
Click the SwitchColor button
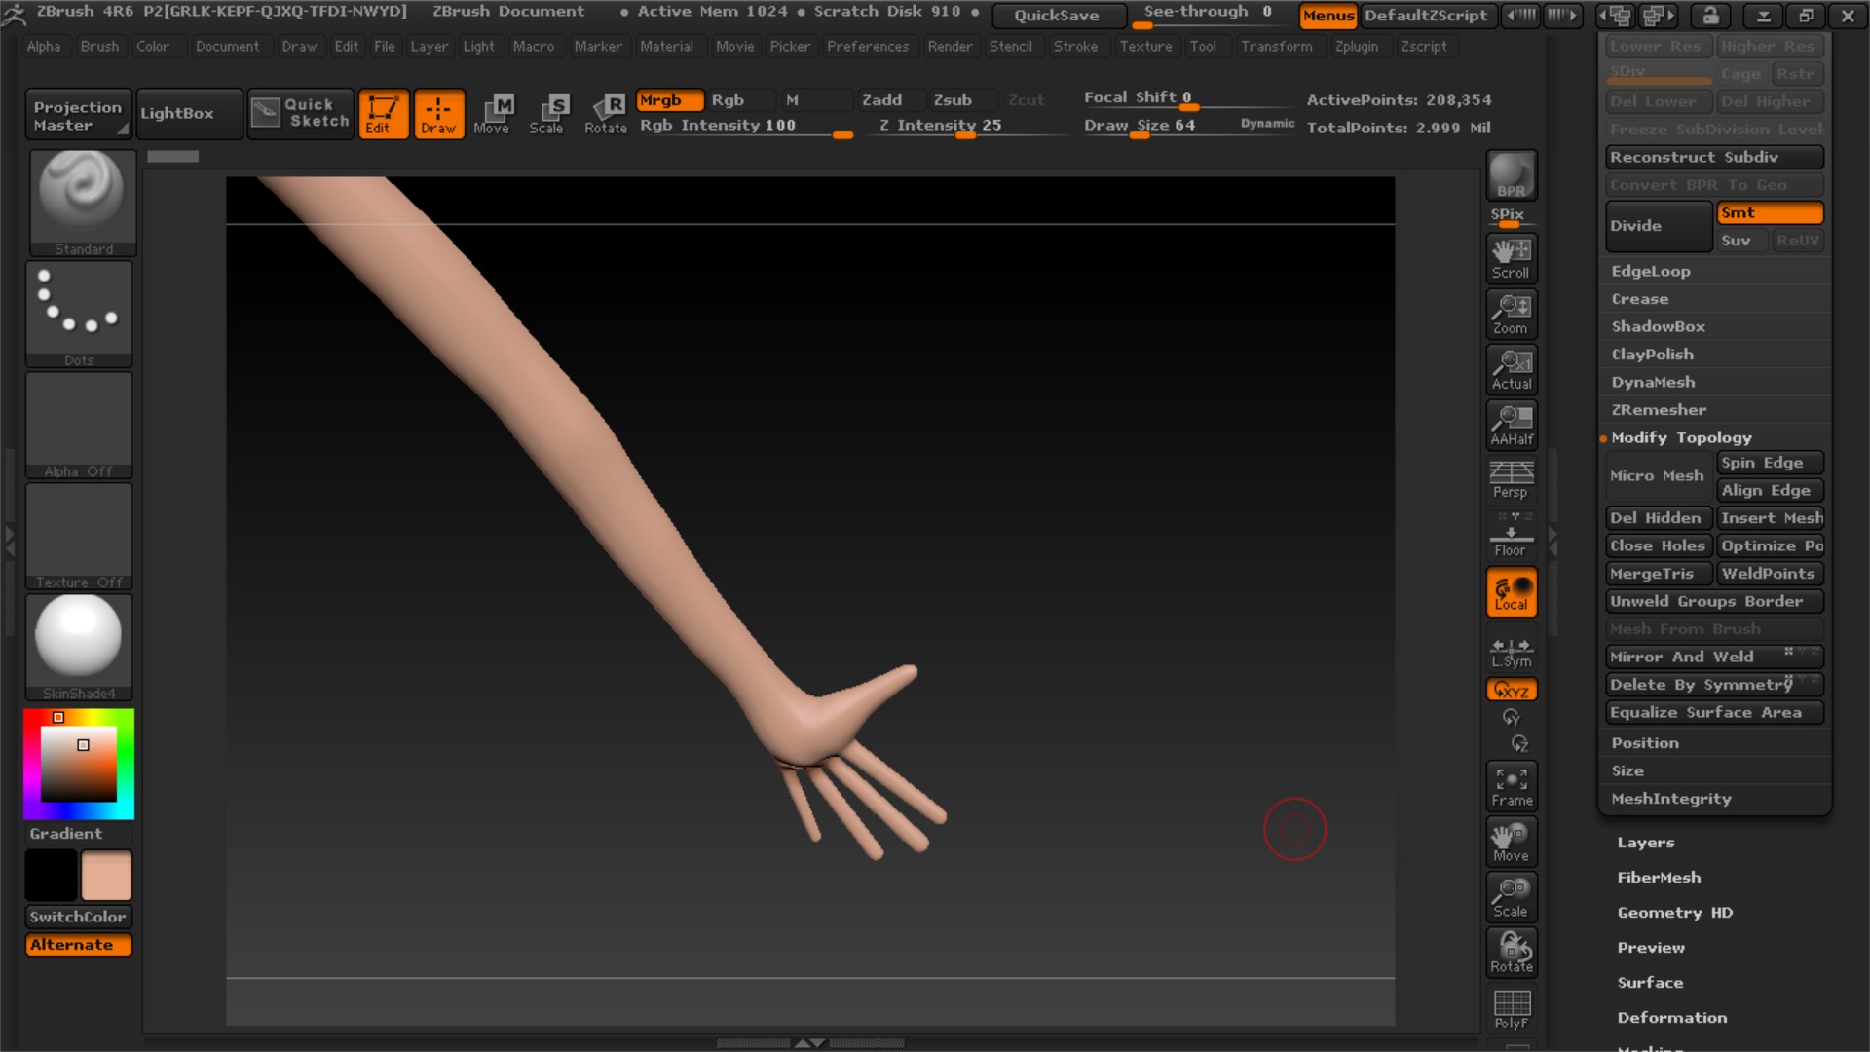click(x=78, y=917)
